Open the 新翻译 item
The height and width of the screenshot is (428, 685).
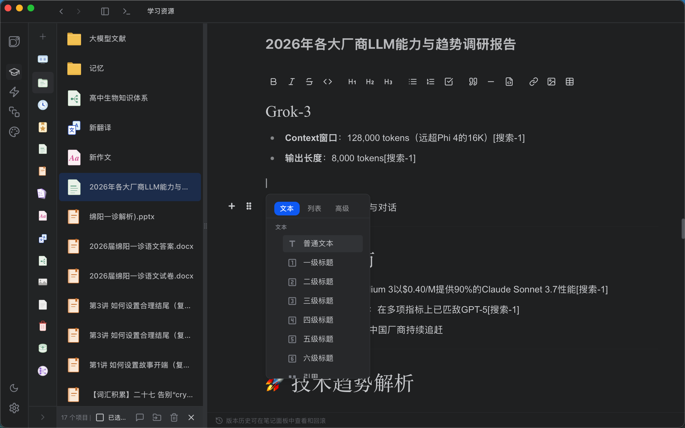130,128
